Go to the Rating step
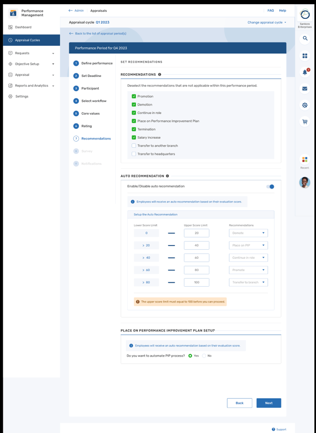Image resolution: width=316 pixels, height=433 pixels. pos(86,126)
